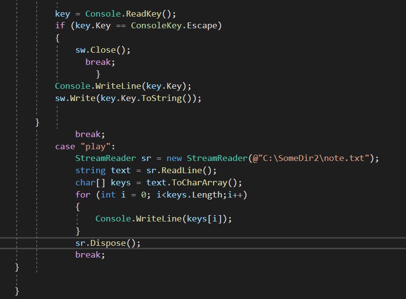
Task: Click the case "play": label
Action: pyautogui.click(x=85, y=146)
